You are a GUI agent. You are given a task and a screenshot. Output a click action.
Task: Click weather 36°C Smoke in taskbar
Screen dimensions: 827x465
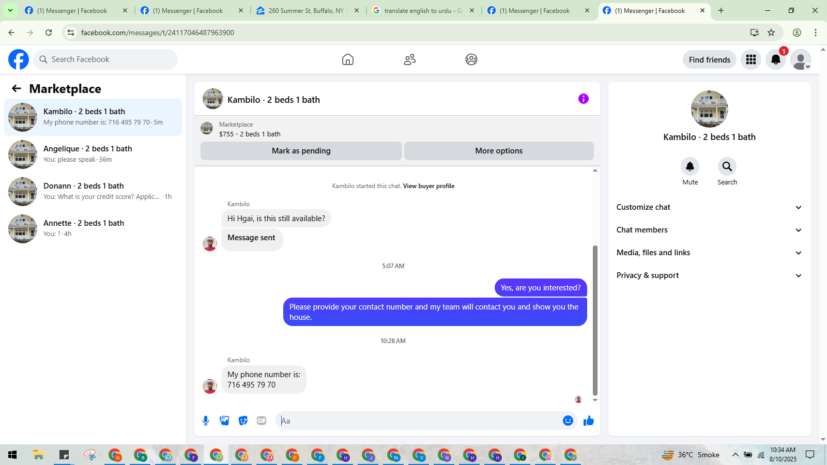pyautogui.click(x=691, y=455)
